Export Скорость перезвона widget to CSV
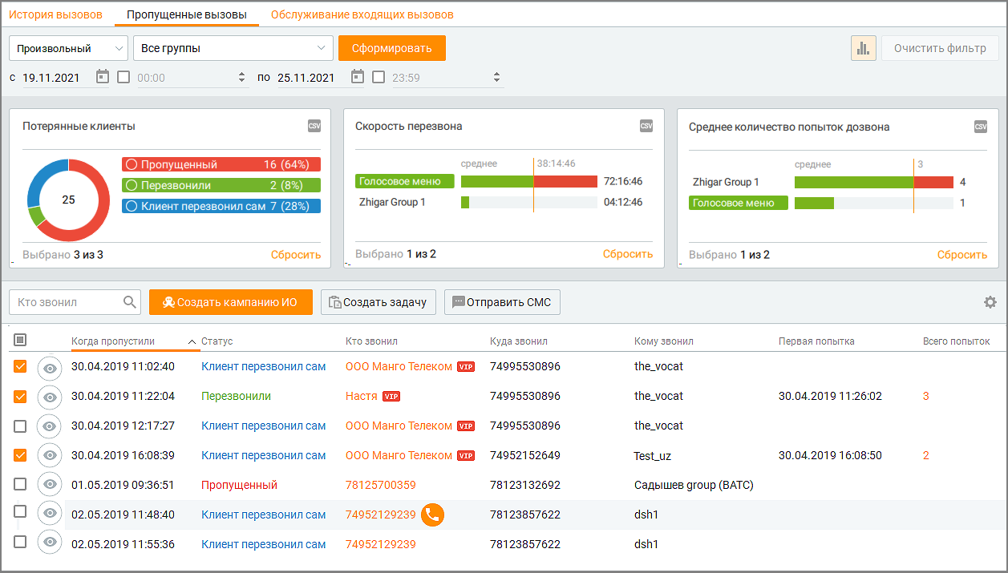This screenshot has height=573, width=1008. pyautogui.click(x=646, y=126)
